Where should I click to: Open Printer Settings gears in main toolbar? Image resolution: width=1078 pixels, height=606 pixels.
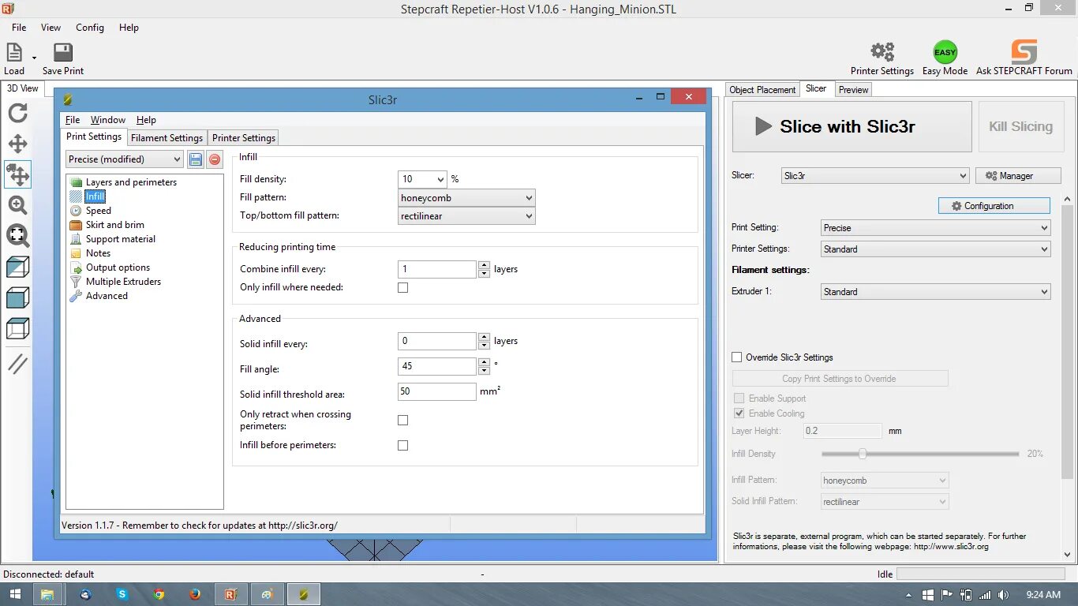pyautogui.click(x=882, y=52)
